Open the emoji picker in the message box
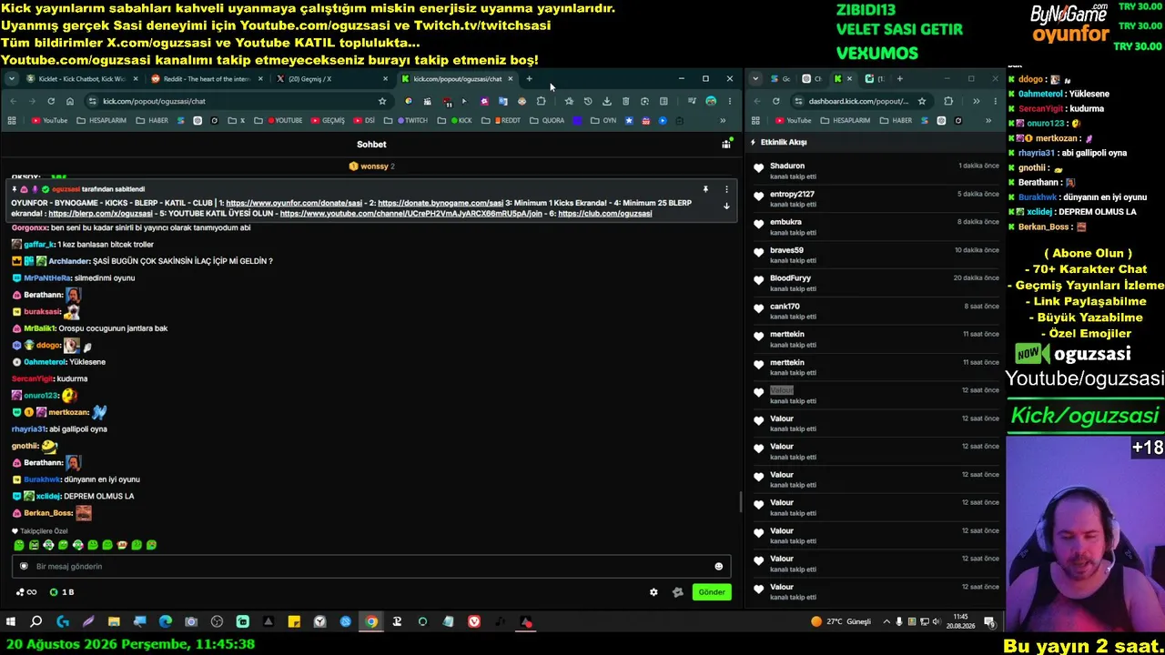This screenshot has height=655, width=1165. click(x=718, y=566)
